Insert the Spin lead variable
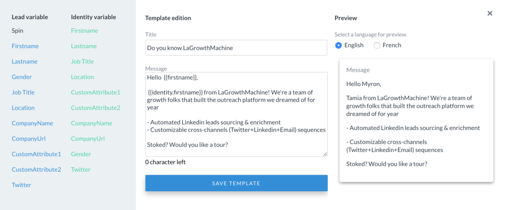Viewport: 505px width, 210px height. (17, 30)
